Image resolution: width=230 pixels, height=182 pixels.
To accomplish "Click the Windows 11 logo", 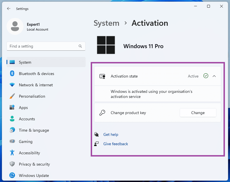I will tap(106, 45).
